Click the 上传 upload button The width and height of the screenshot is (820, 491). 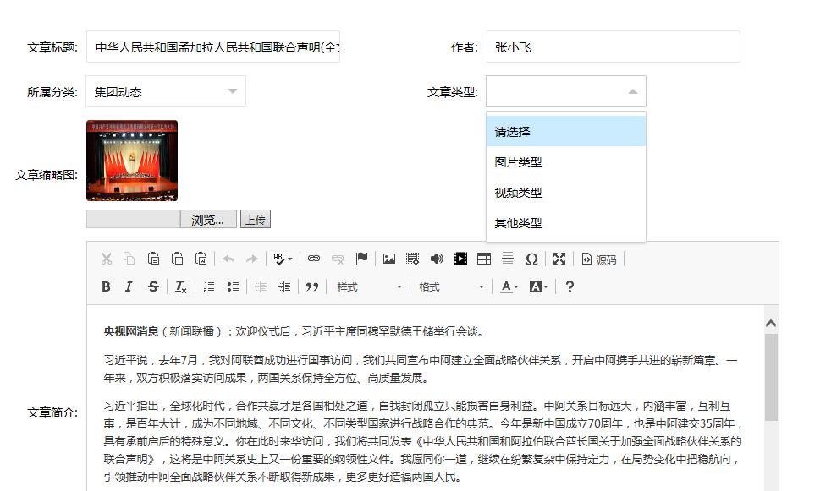255,220
